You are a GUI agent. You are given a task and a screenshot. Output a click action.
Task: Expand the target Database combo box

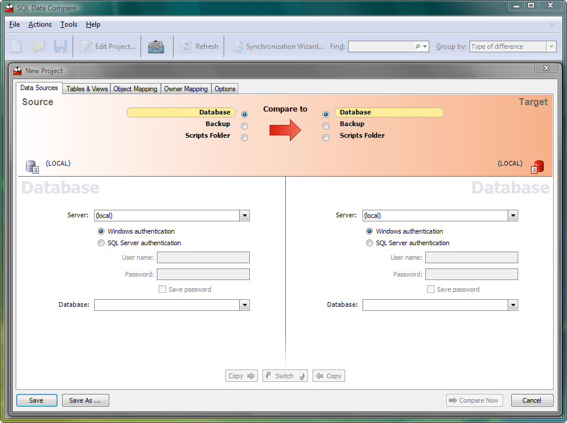click(513, 304)
